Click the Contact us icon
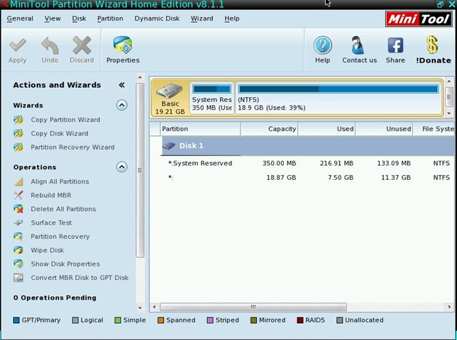 tap(358, 45)
